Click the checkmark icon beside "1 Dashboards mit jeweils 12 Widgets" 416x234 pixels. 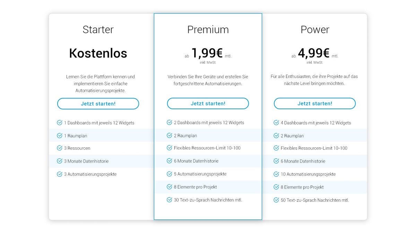click(x=59, y=123)
